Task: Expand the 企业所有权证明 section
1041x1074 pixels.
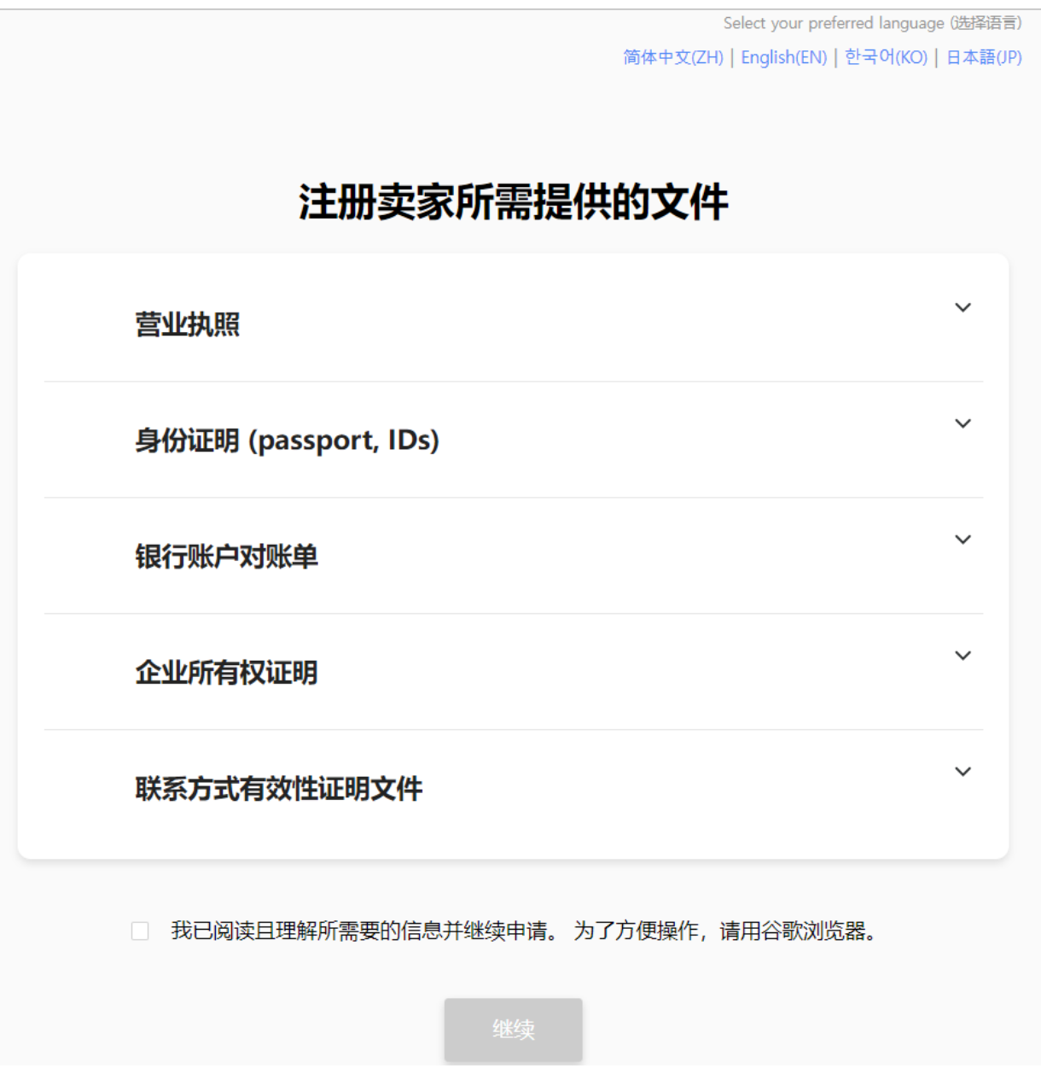Action: coord(962,655)
